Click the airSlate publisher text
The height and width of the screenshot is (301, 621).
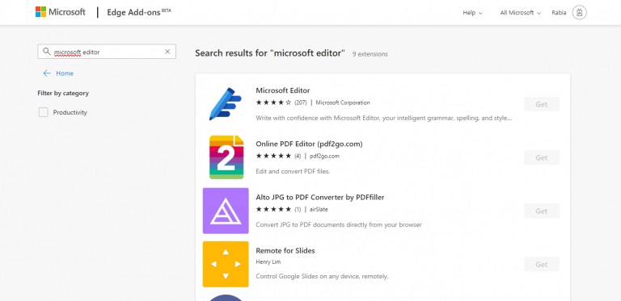point(319,209)
